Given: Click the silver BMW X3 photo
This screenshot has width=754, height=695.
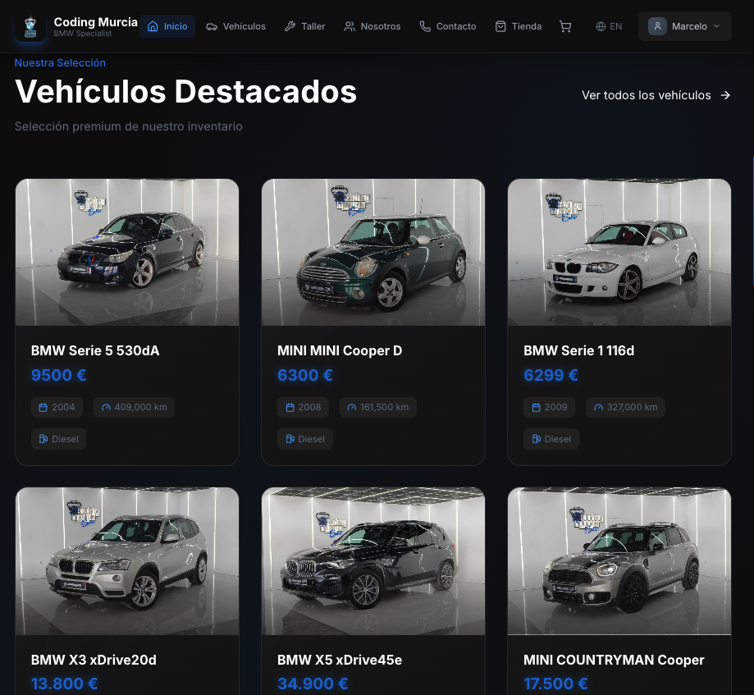Looking at the screenshot, I should click(127, 561).
